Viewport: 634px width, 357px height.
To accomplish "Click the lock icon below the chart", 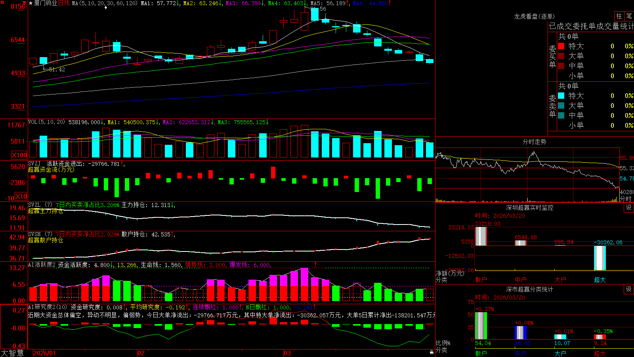I will point(432,352).
